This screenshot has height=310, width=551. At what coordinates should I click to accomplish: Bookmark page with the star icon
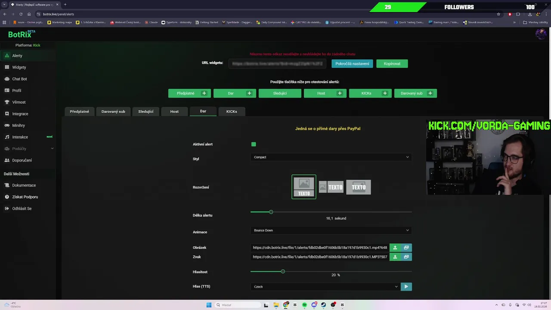pyautogui.click(x=498, y=14)
